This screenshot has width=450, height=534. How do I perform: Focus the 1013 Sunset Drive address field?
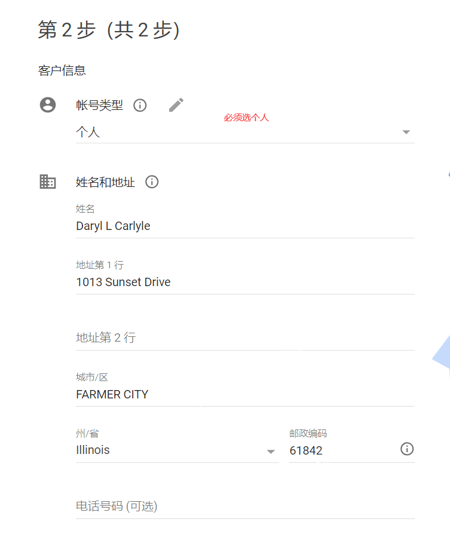pyautogui.click(x=244, y=283)
